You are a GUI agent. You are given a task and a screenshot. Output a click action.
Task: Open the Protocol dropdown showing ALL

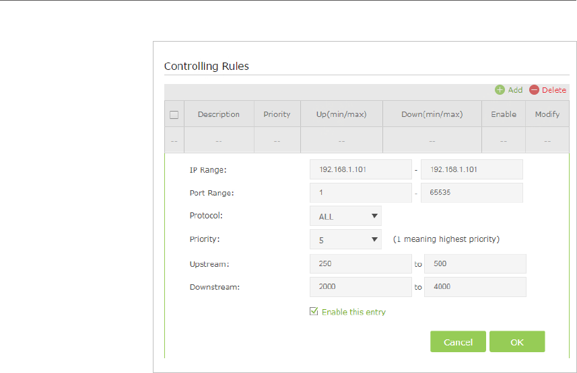point(345,216)
